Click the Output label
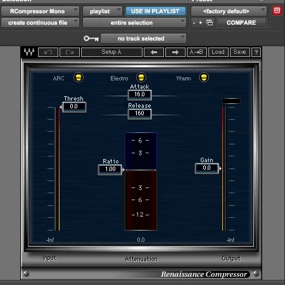The image size is (285, 285). [231, 258]
